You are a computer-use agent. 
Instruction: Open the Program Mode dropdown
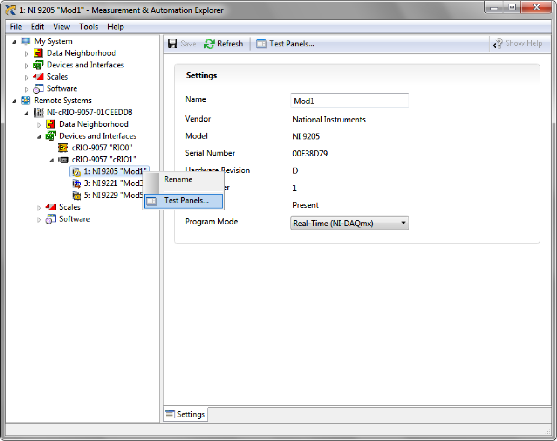pos(350,223)
